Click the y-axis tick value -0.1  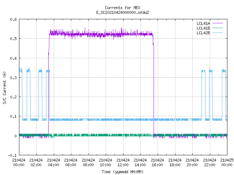(12, 155)
